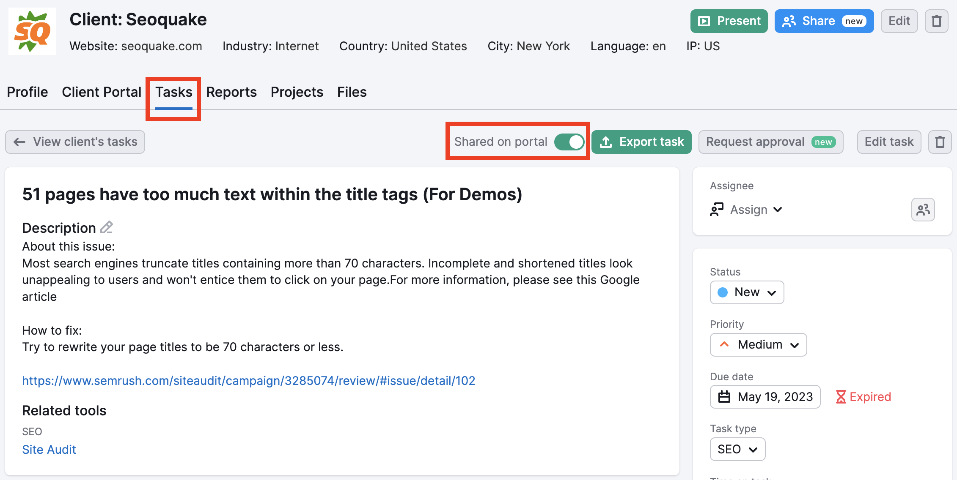The height and width of the screenshot is (480, 957).
Task: Open the Assign dropdown
Action: pos(747,210)
